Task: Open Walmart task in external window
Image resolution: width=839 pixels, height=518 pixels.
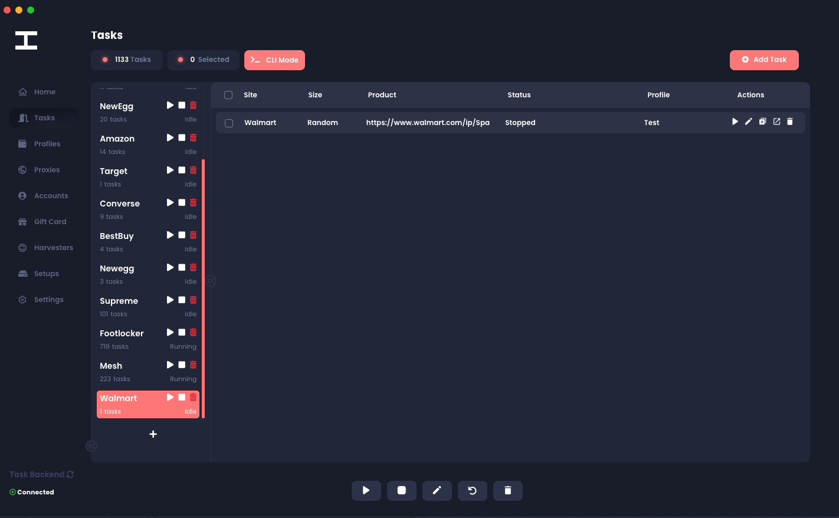Action: [776, 122]
